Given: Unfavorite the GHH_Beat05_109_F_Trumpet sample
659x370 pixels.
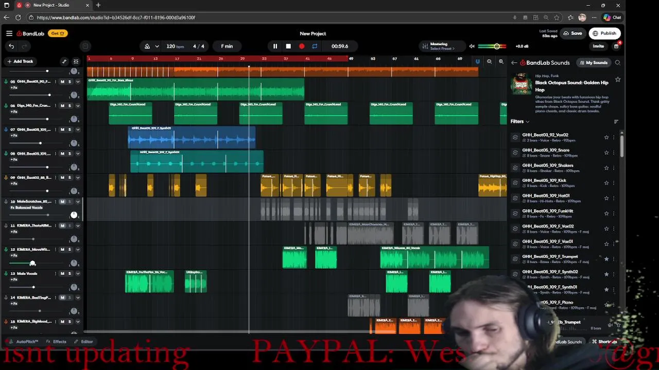Looking at the screenshot, I should (606, 258).
